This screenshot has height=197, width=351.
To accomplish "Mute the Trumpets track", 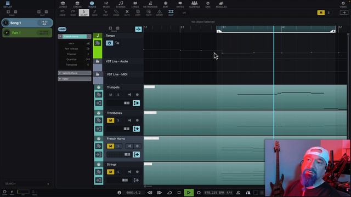I will click(x=110, y=95).
